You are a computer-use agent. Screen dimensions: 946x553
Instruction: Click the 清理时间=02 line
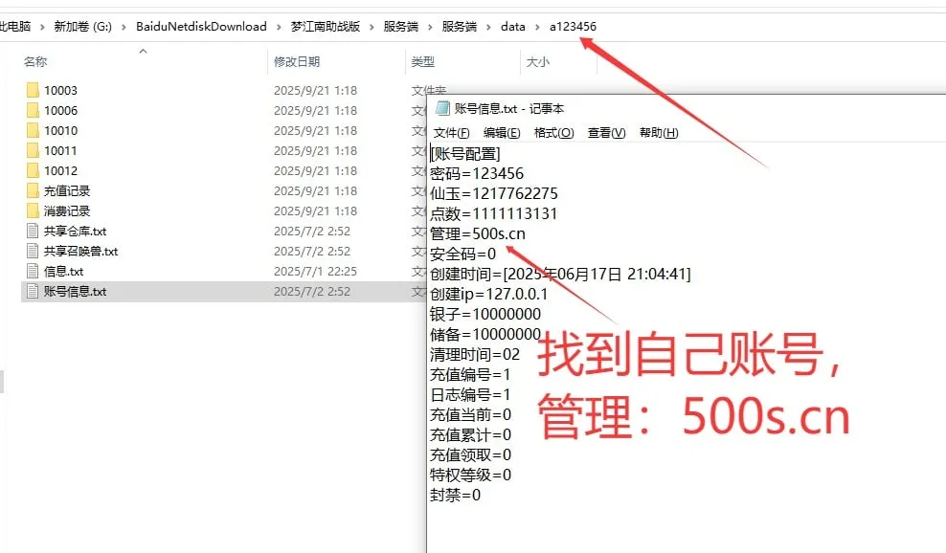[x=475, y=354]
